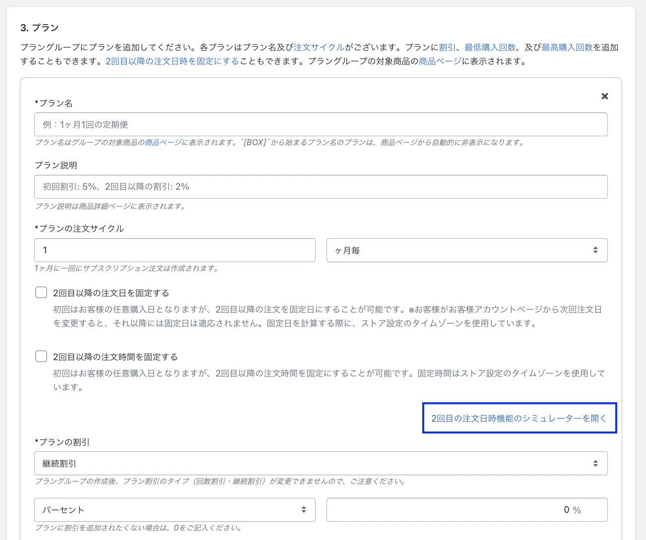646x540 pixels.
Task: Open the 最低購入回数 link
Action: tap(490, 48)
